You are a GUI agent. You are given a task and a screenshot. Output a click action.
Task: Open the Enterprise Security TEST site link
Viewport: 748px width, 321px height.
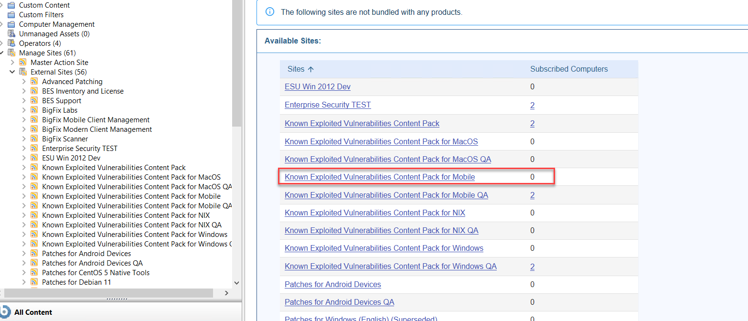pyautogui.click(x=328, y=105)
